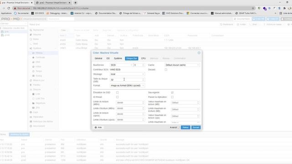Uncheck the Sauvegarde checkbox
Viewport: 292px width, 164px height.
coord(172,92)
